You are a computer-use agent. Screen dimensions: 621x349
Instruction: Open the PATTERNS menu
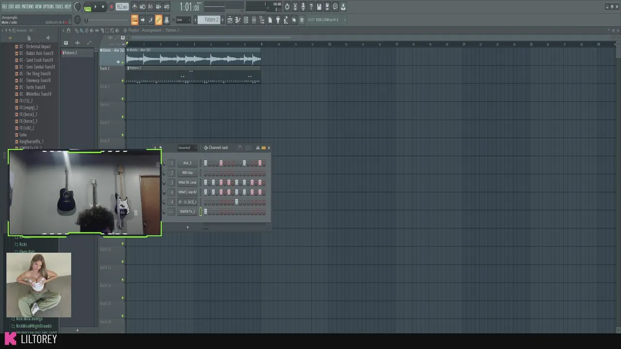click(28, 6)
